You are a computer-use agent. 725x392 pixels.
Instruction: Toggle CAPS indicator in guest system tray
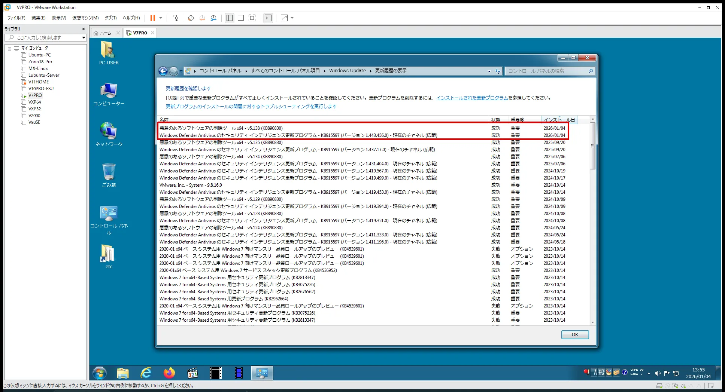634,370
